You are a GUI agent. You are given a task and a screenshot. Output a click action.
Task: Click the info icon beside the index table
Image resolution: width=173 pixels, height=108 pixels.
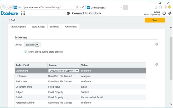[x=157, y=64]
